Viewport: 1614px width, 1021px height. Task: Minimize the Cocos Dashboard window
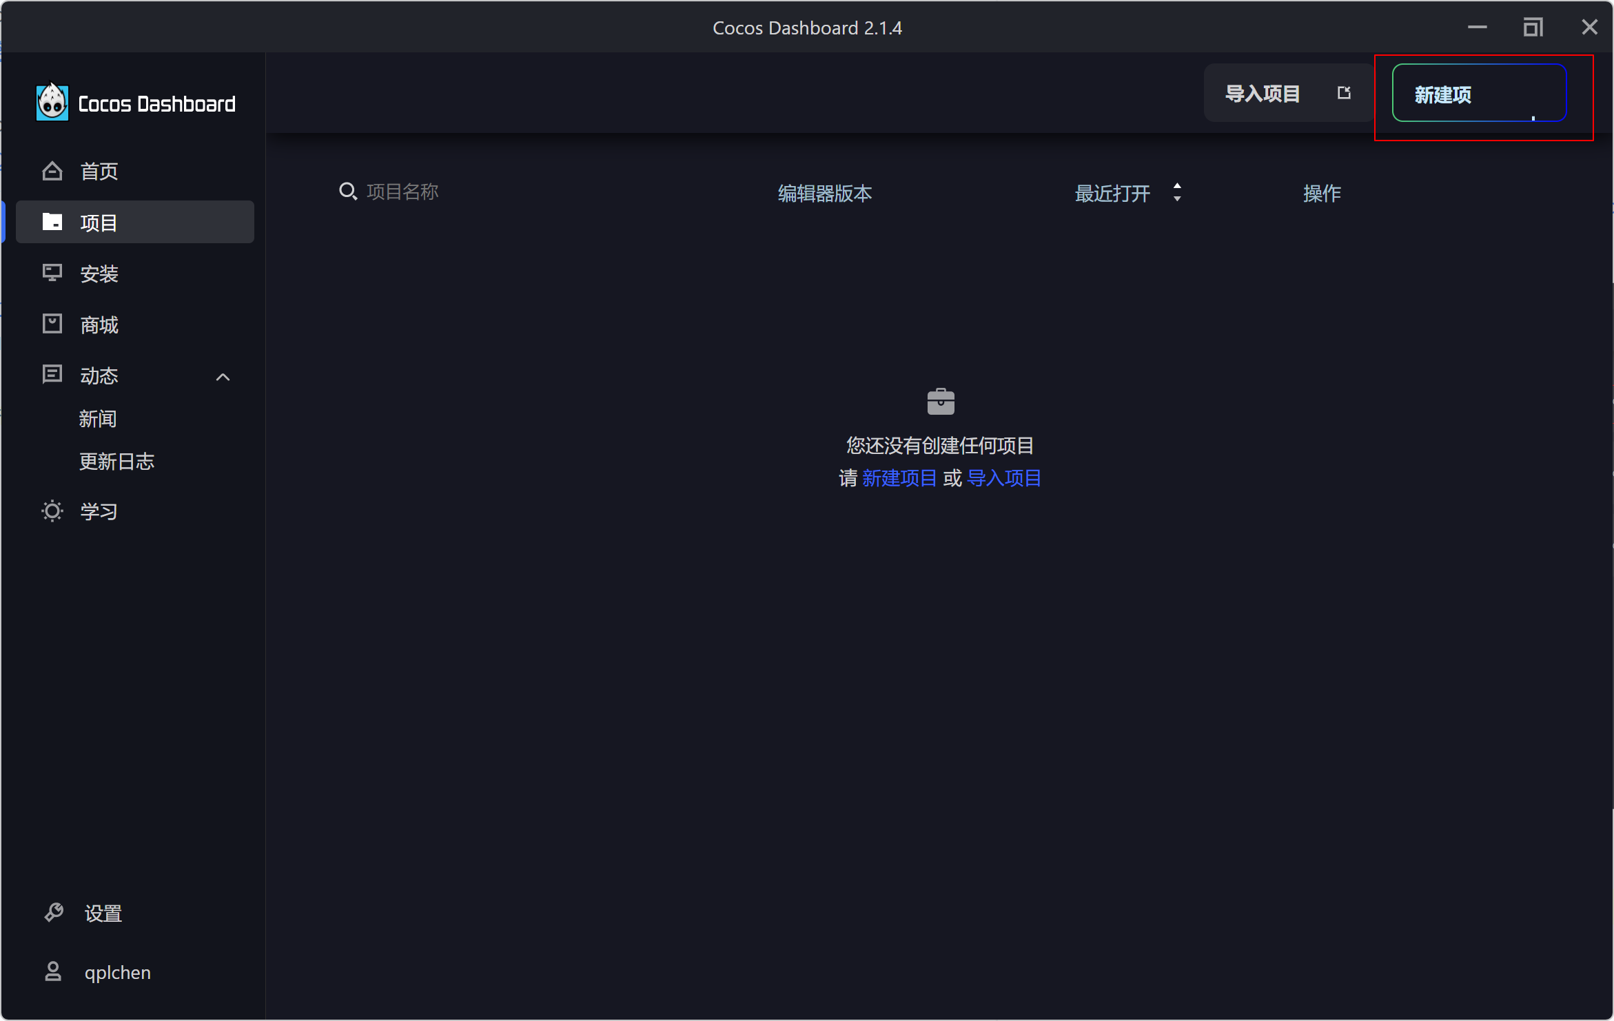[1478, 28]
